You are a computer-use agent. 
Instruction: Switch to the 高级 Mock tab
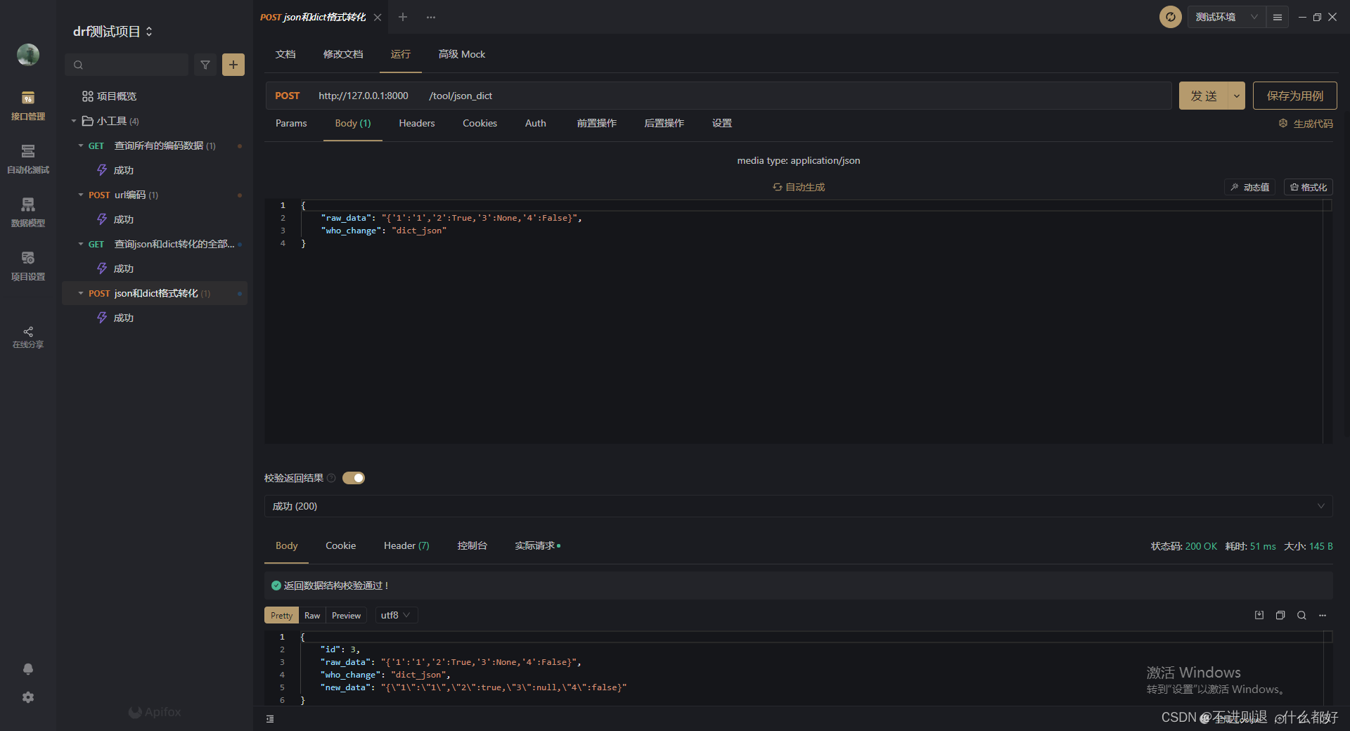(462, 54)
